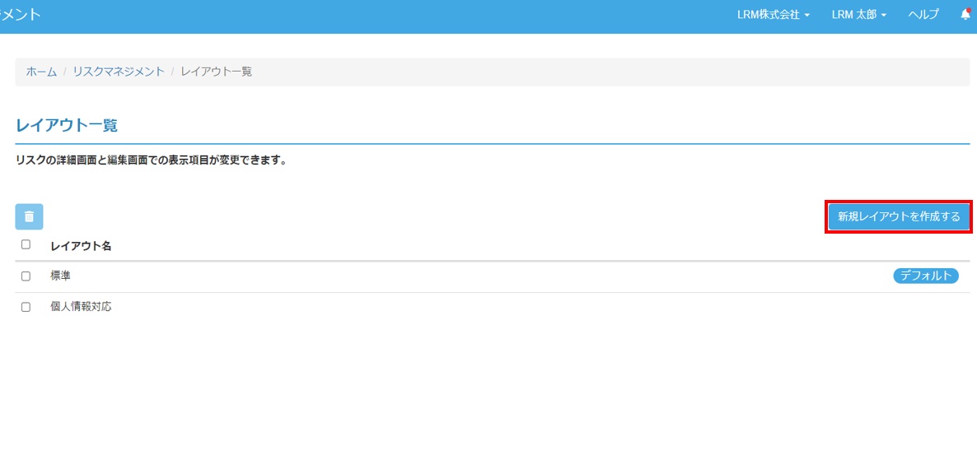The width and height of the screenshot is (977, 450).
Task: Tick the select-all checkbox beside レイアウト名
Action: tap(26, 244)
